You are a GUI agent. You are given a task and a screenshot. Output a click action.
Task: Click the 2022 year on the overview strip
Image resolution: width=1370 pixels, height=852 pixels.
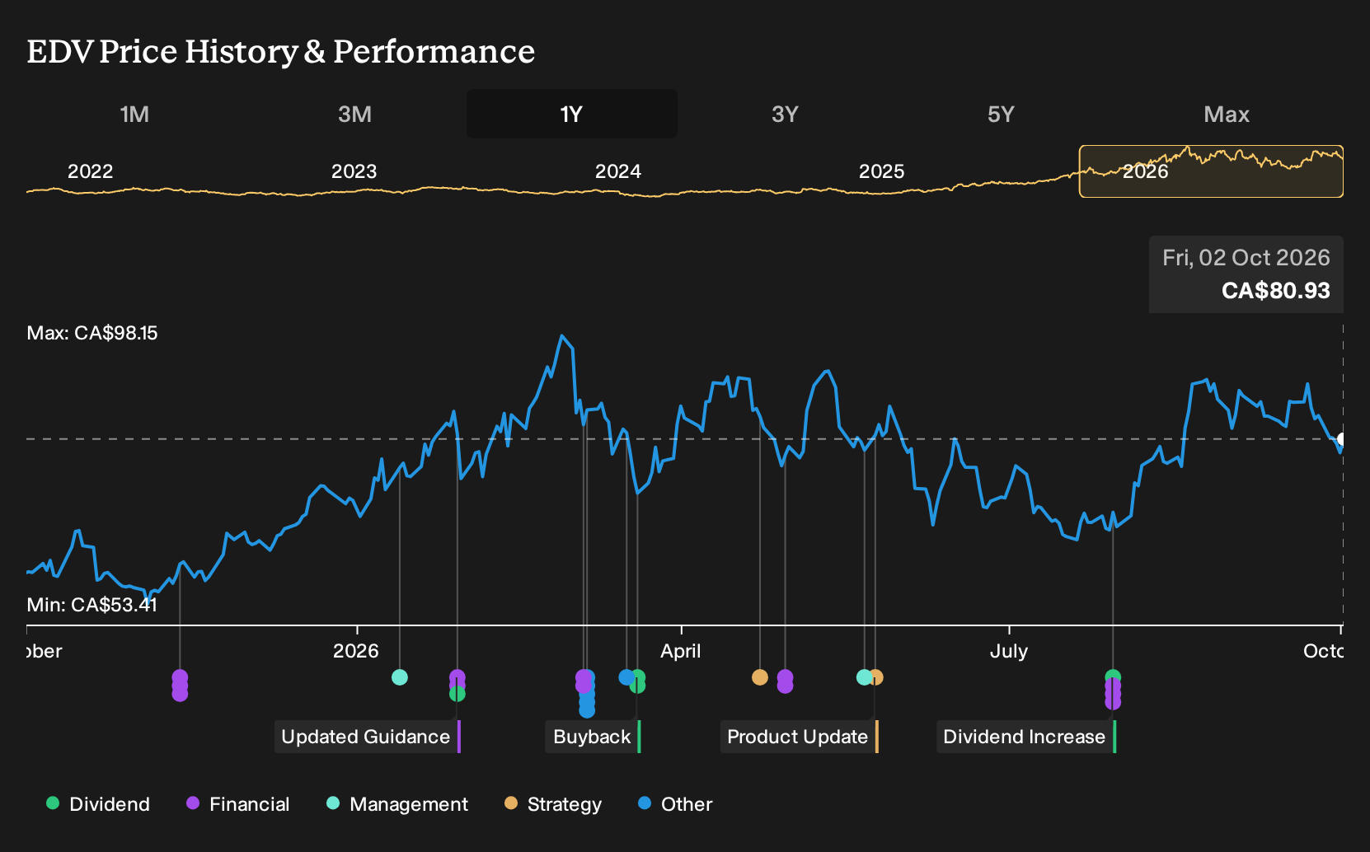pyautogui.click(x=91, y=171)
